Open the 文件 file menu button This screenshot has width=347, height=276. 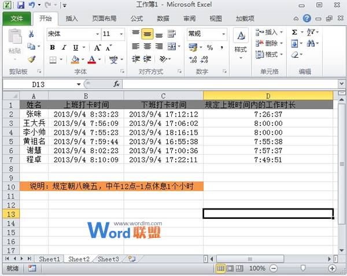17,18
